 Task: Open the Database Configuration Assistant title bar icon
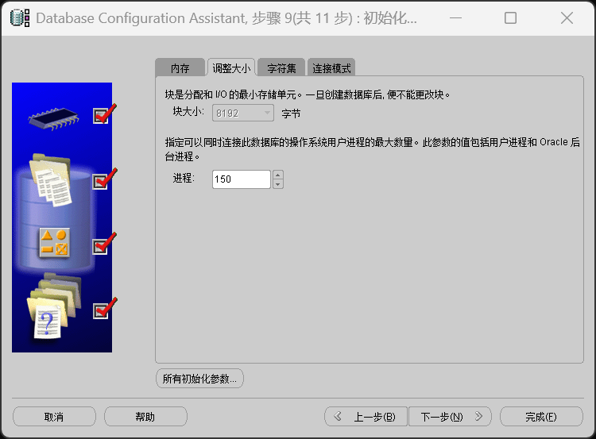click(x=20, y=17)
